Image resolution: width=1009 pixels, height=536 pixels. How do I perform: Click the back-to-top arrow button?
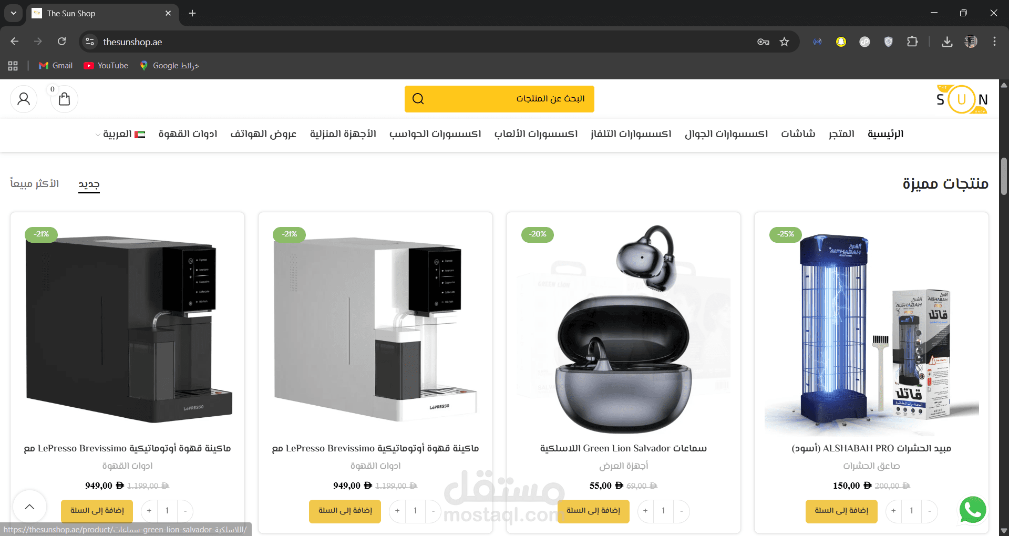30,507
